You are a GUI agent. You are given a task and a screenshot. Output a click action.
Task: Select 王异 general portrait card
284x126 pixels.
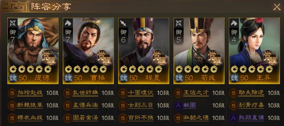[x=254, y=51]
